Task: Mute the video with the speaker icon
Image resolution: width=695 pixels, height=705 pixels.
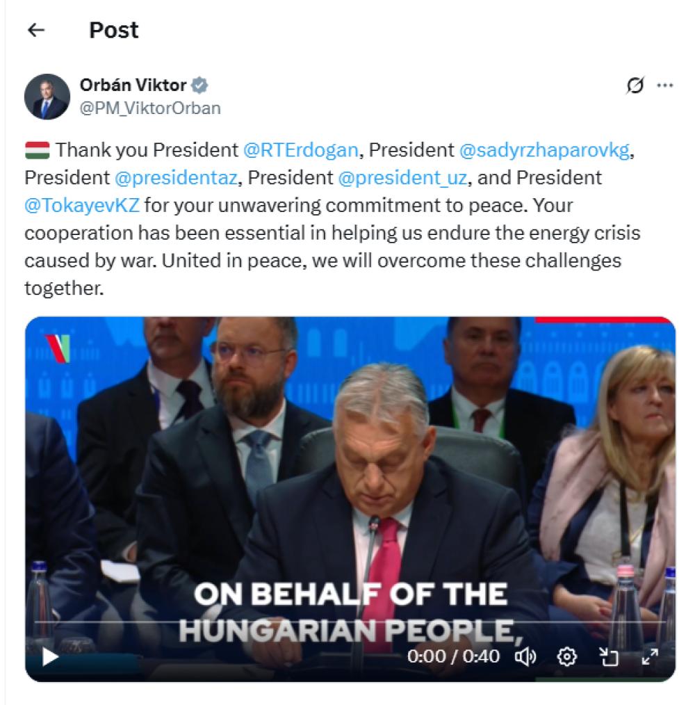Action: [x=525, y=657]
